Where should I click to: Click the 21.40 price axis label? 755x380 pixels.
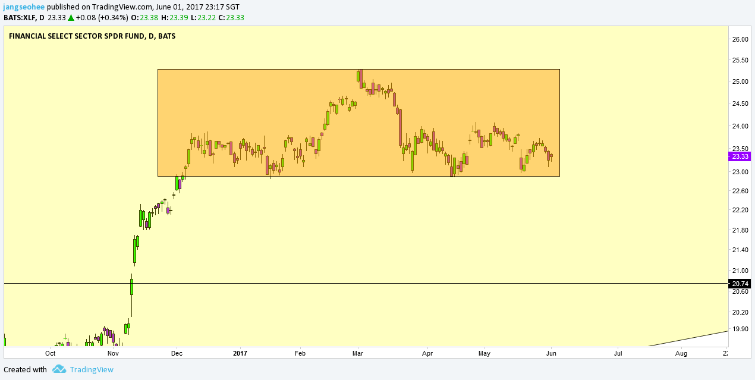tap(740, 250)
